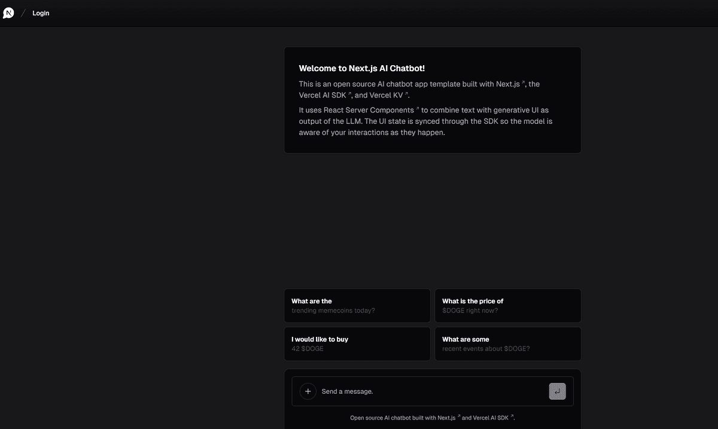Open the Login link in header

coord(41,13)
